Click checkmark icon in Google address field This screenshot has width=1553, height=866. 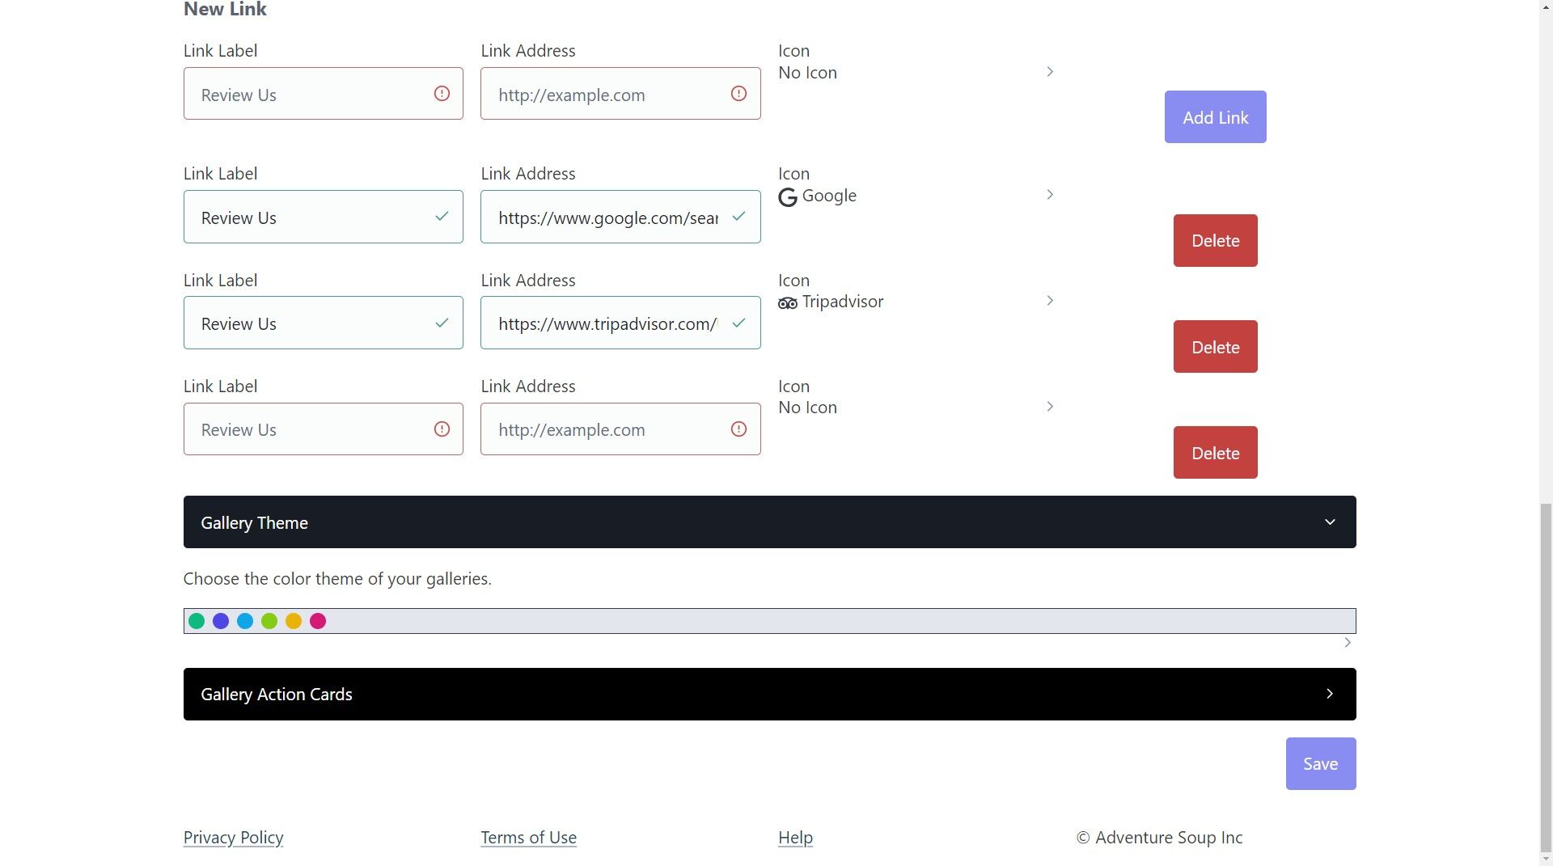click(x=738, y=217)
